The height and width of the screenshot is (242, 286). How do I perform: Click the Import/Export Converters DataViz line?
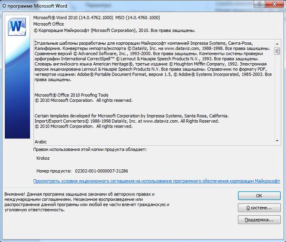(127, 121)
